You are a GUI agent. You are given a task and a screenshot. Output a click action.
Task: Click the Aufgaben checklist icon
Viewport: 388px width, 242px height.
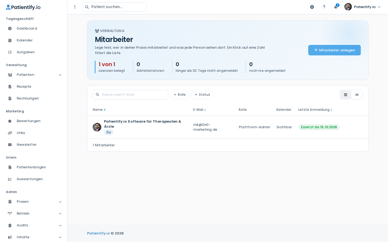tap(10, 52)
